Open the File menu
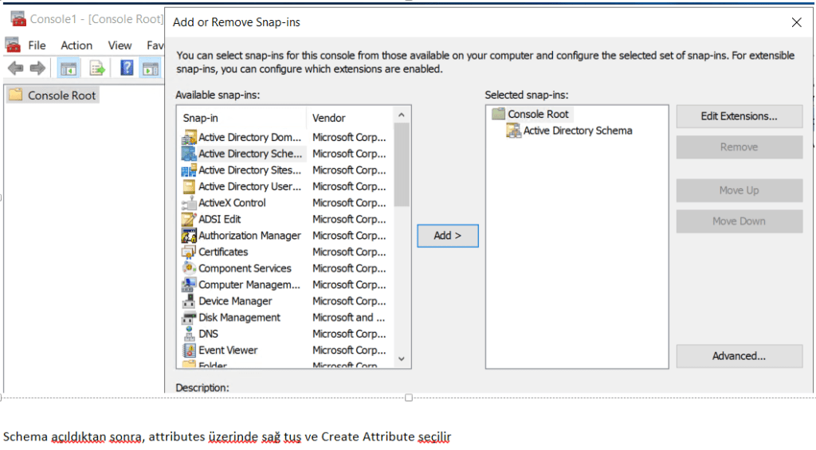This screenshot has width=816, height=450. coord(37,45)
